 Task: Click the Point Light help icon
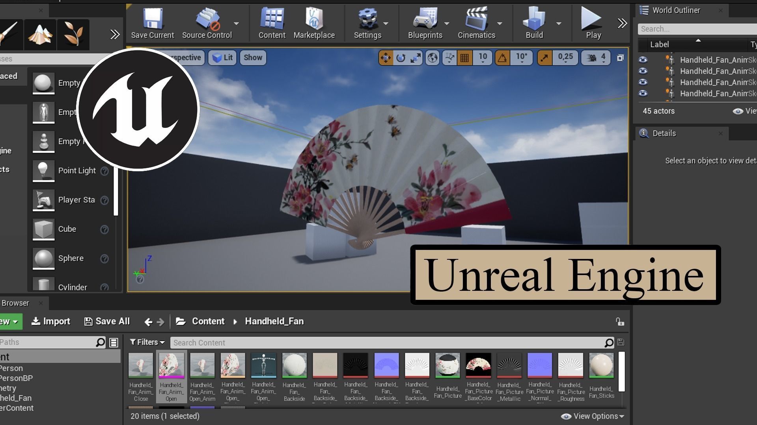point(104,171)
